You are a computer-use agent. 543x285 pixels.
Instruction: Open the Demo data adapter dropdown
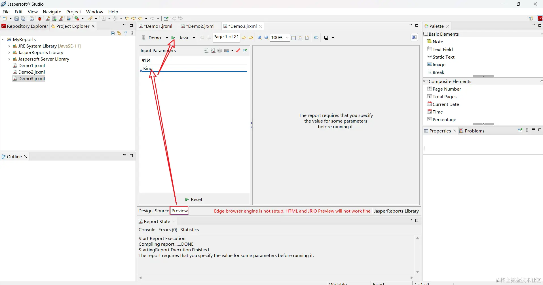[x=167, y=38]
